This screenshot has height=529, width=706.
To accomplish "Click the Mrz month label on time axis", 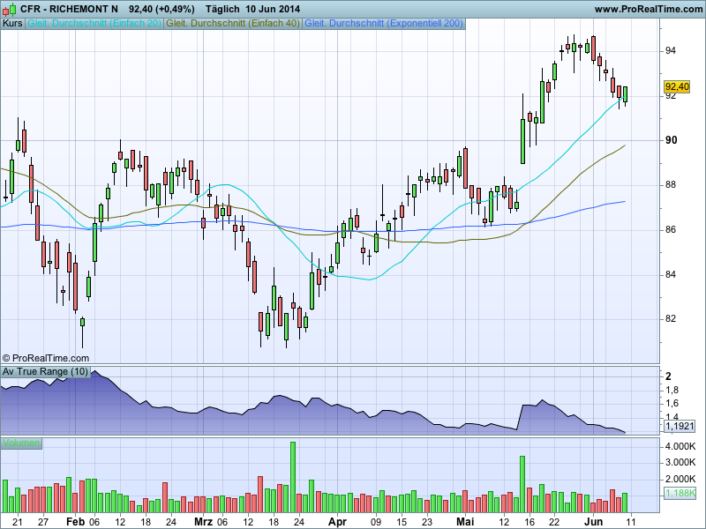I will click(204, 522).
